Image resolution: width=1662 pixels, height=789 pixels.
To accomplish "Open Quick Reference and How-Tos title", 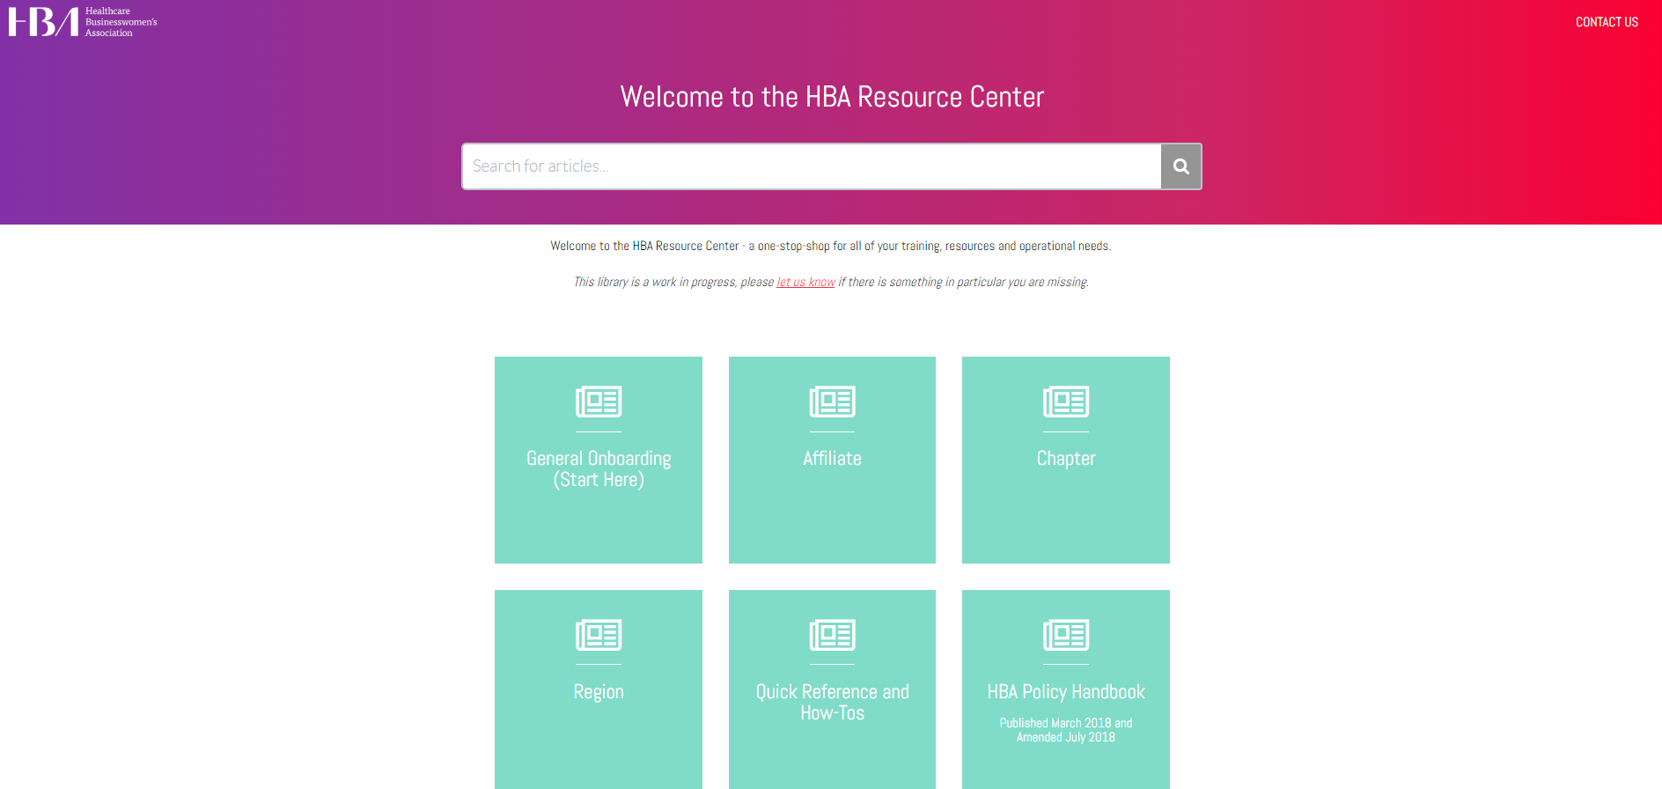I will coord(832,702).
